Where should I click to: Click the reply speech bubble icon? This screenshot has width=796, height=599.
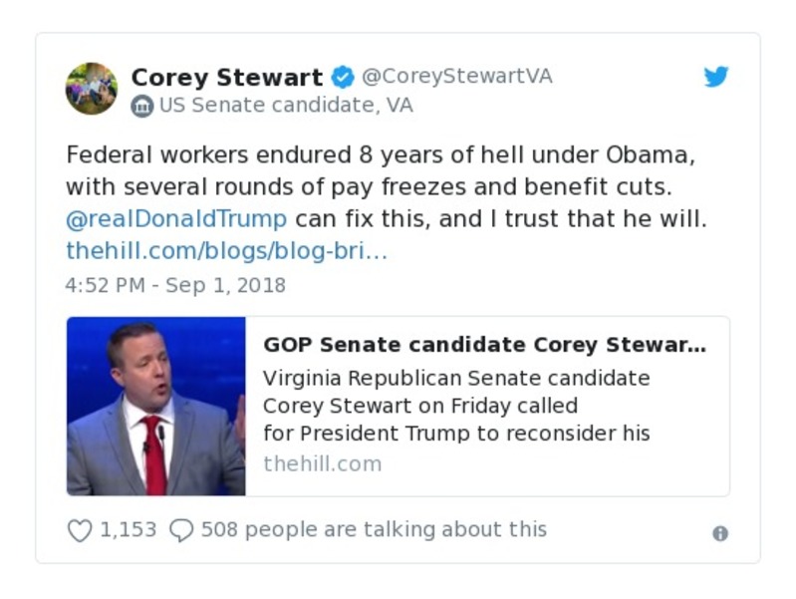pos(180,531)
